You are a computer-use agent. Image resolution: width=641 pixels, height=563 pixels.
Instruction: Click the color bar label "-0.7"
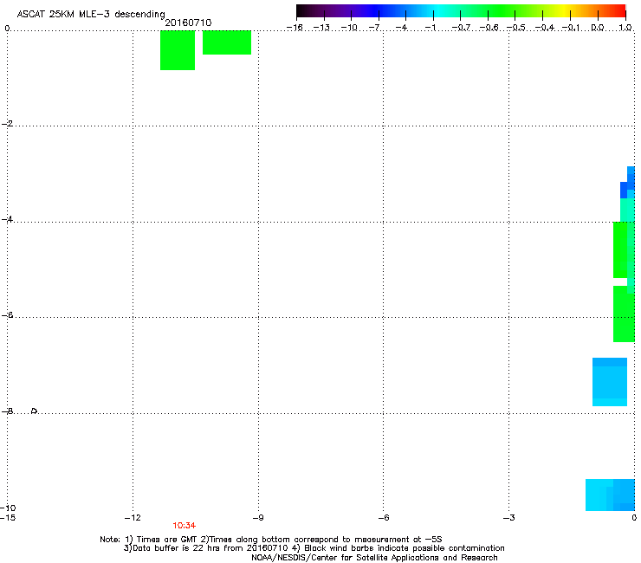(x=461, y=28)
